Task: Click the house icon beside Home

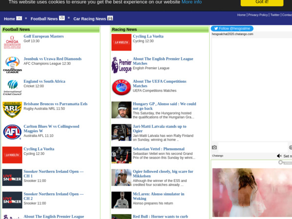Action: 19,18
